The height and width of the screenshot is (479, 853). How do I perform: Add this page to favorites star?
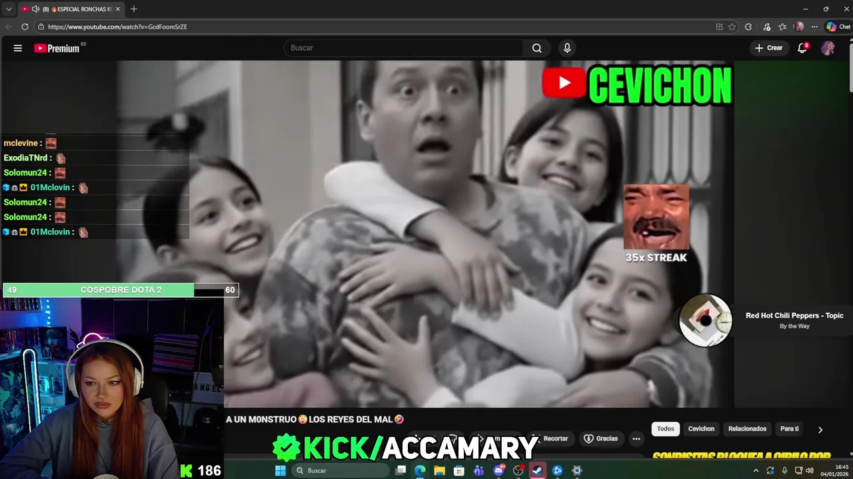[x=732, y=27]
